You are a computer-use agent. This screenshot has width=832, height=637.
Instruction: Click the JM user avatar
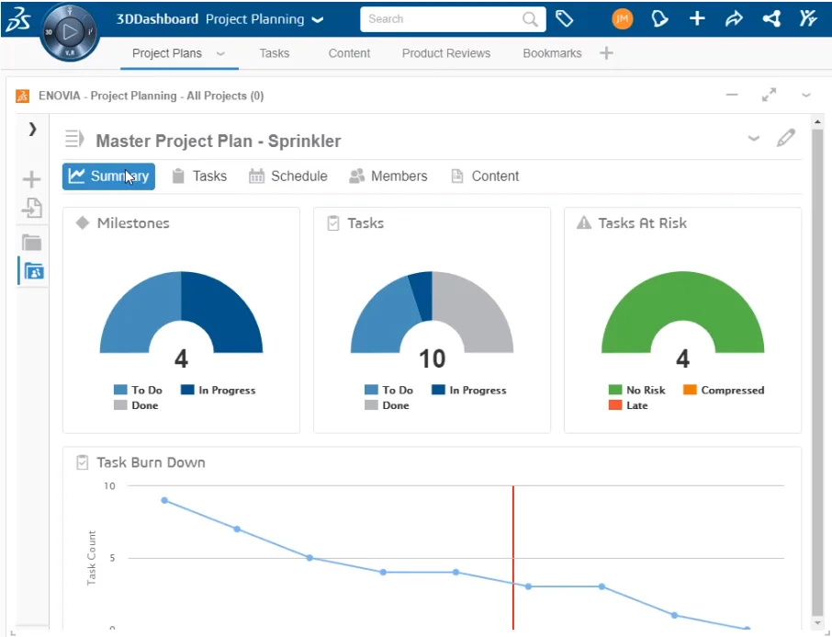(x=622, y=18)
